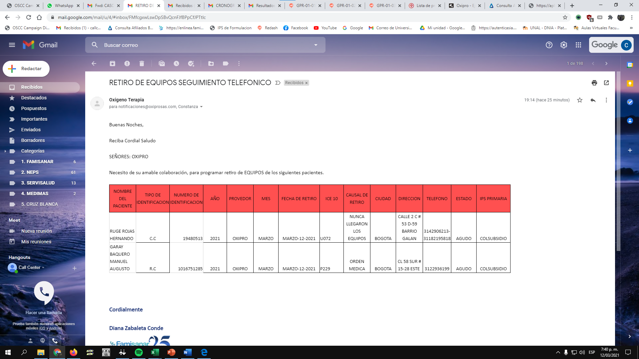Open Gmail settings gear

point(564,45)
